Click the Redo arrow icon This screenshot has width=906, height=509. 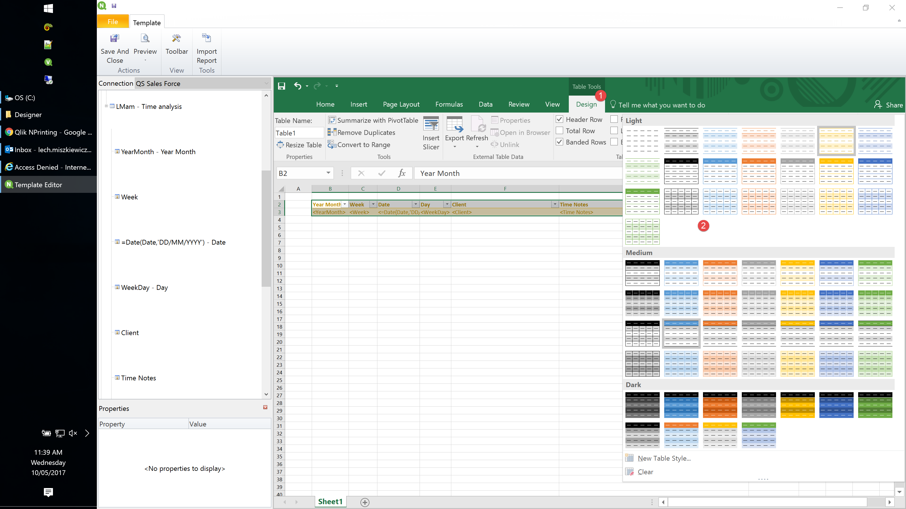point(317,86)
